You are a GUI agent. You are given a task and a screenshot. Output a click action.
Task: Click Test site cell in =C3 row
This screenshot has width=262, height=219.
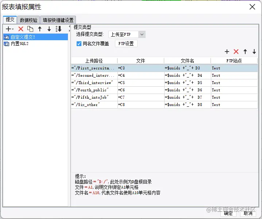coord(234,68)
